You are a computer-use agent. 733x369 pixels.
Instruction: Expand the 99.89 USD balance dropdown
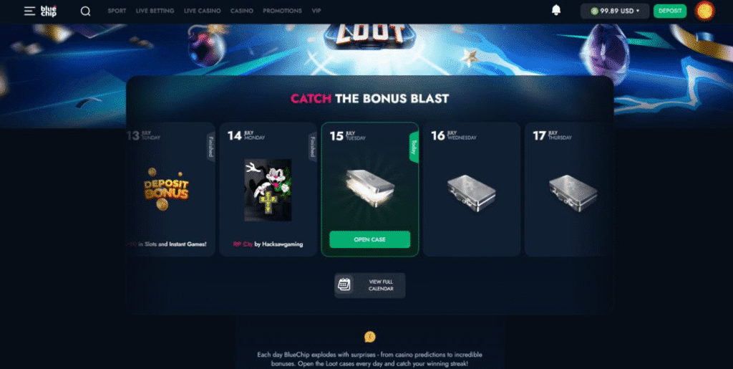pos(615,11)
